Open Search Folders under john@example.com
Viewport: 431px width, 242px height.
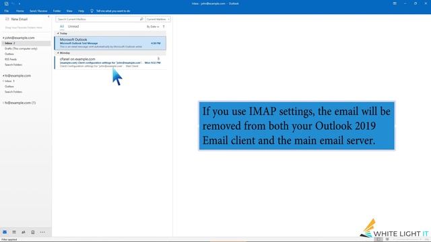coord(13,65)
